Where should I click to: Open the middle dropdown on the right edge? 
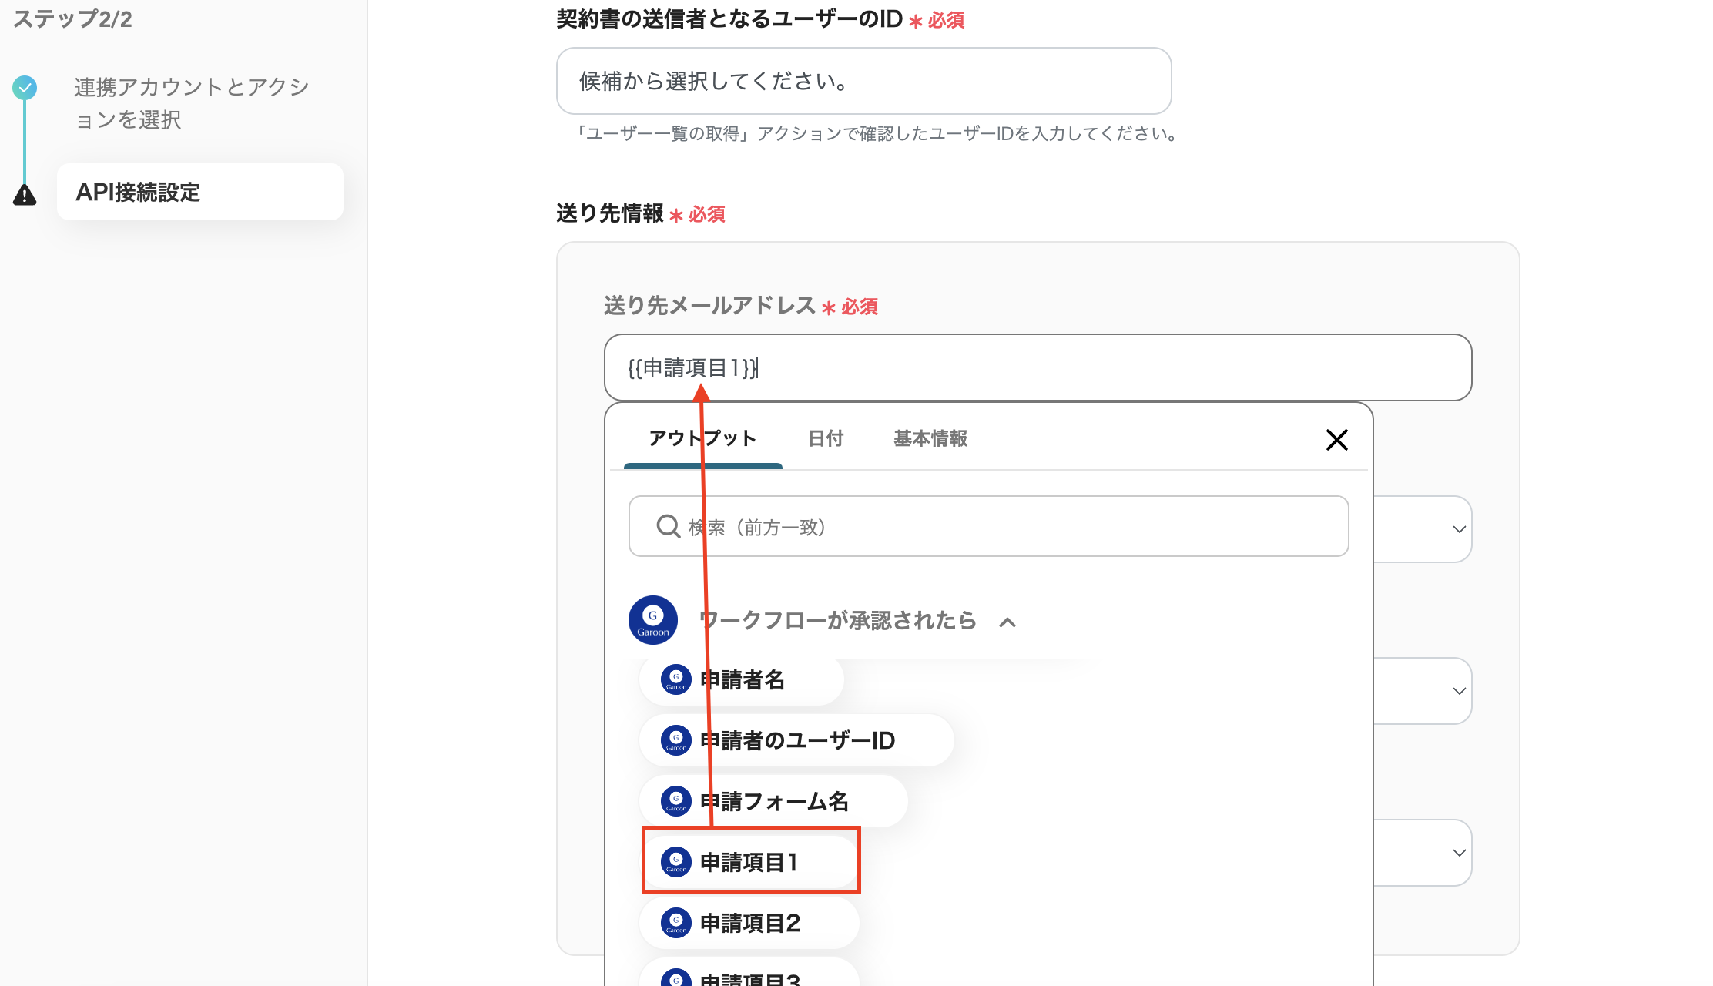pos(1458,691)
